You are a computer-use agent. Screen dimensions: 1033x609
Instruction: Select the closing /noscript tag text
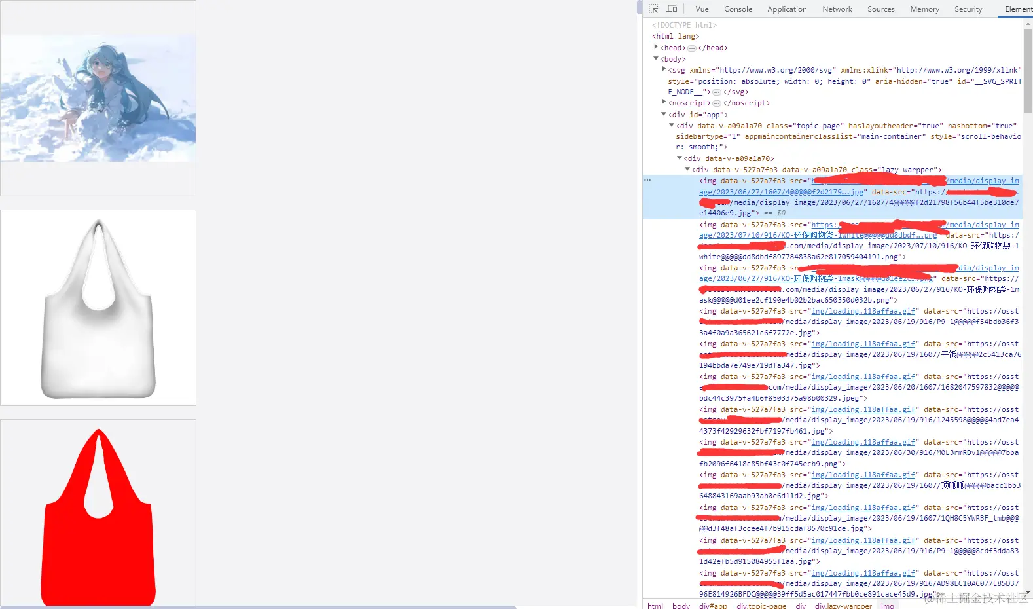coord(747,103)
